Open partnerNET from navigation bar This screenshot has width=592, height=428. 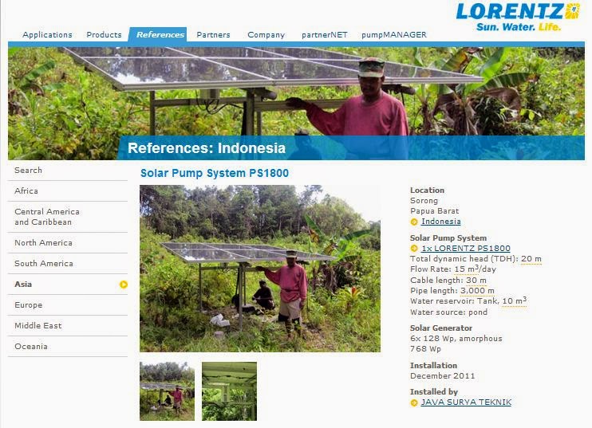point(324,35)
